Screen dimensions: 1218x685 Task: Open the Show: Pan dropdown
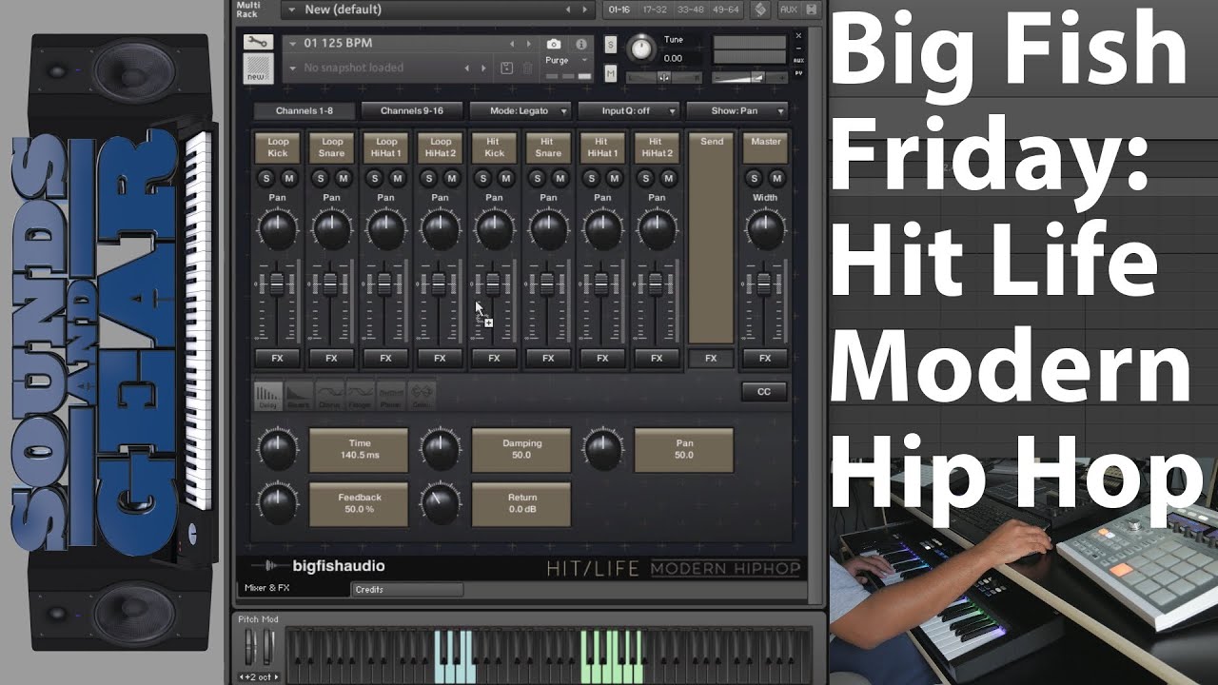click(x=737, y=110)
